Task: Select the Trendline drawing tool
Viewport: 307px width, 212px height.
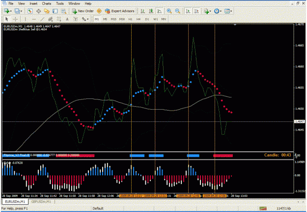Action: 42,19
